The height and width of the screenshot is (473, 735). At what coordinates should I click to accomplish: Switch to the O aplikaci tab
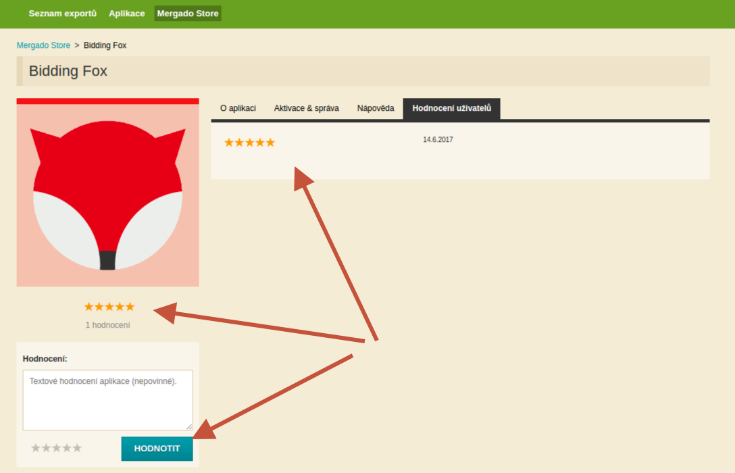(x=238, y=108)
